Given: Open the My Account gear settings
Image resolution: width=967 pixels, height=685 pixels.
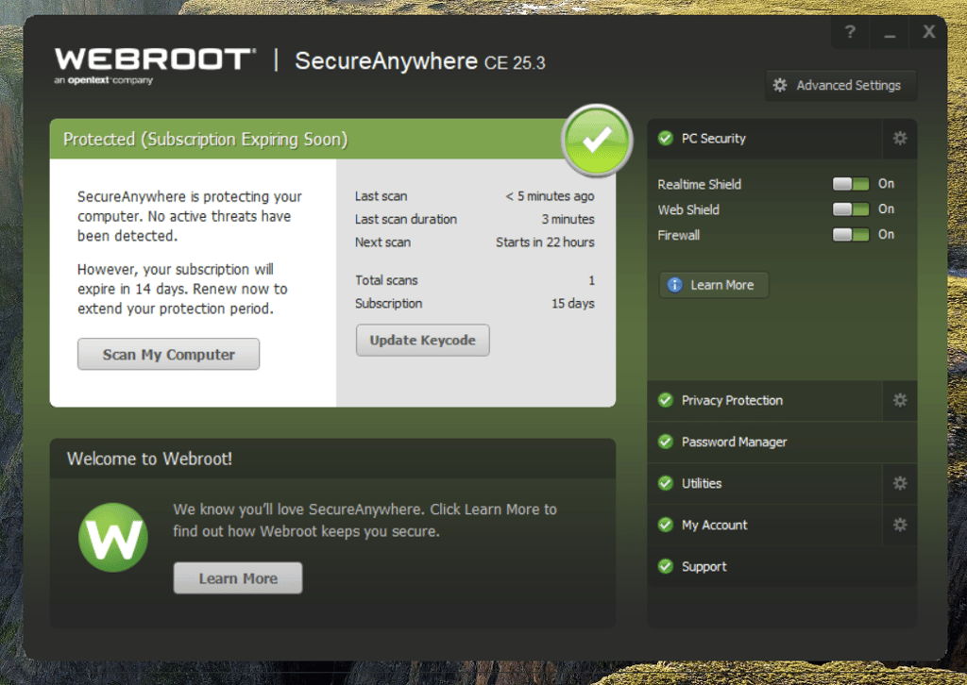Looking at the screenshot, I should click(900, 525).
